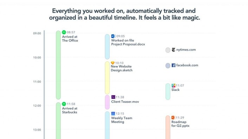Open the Project Proposal.docx entry

click(128, 42)
